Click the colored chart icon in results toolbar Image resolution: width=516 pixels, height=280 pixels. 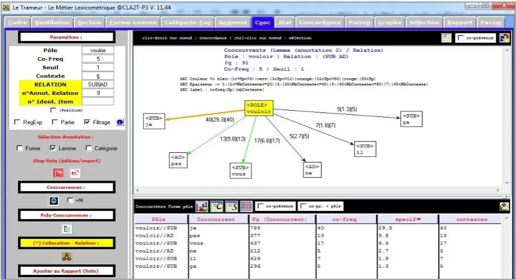[202, 206]
